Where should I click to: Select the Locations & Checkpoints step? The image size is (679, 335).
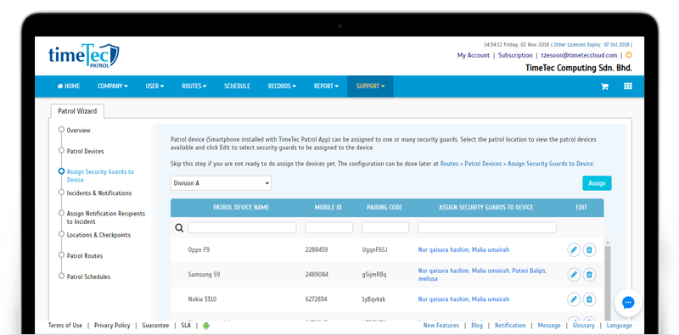click(98, 235)
